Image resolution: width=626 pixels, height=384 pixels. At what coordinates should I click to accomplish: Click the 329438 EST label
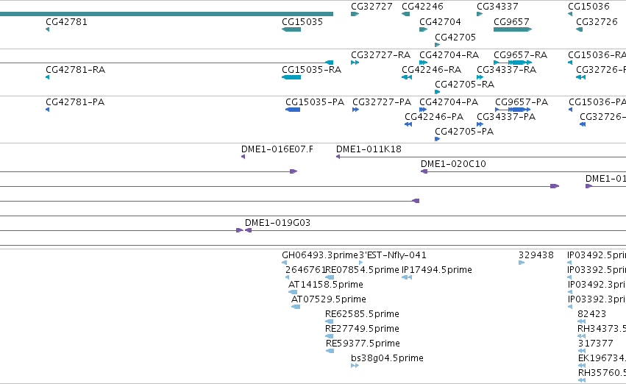click(x=536, y=255)
